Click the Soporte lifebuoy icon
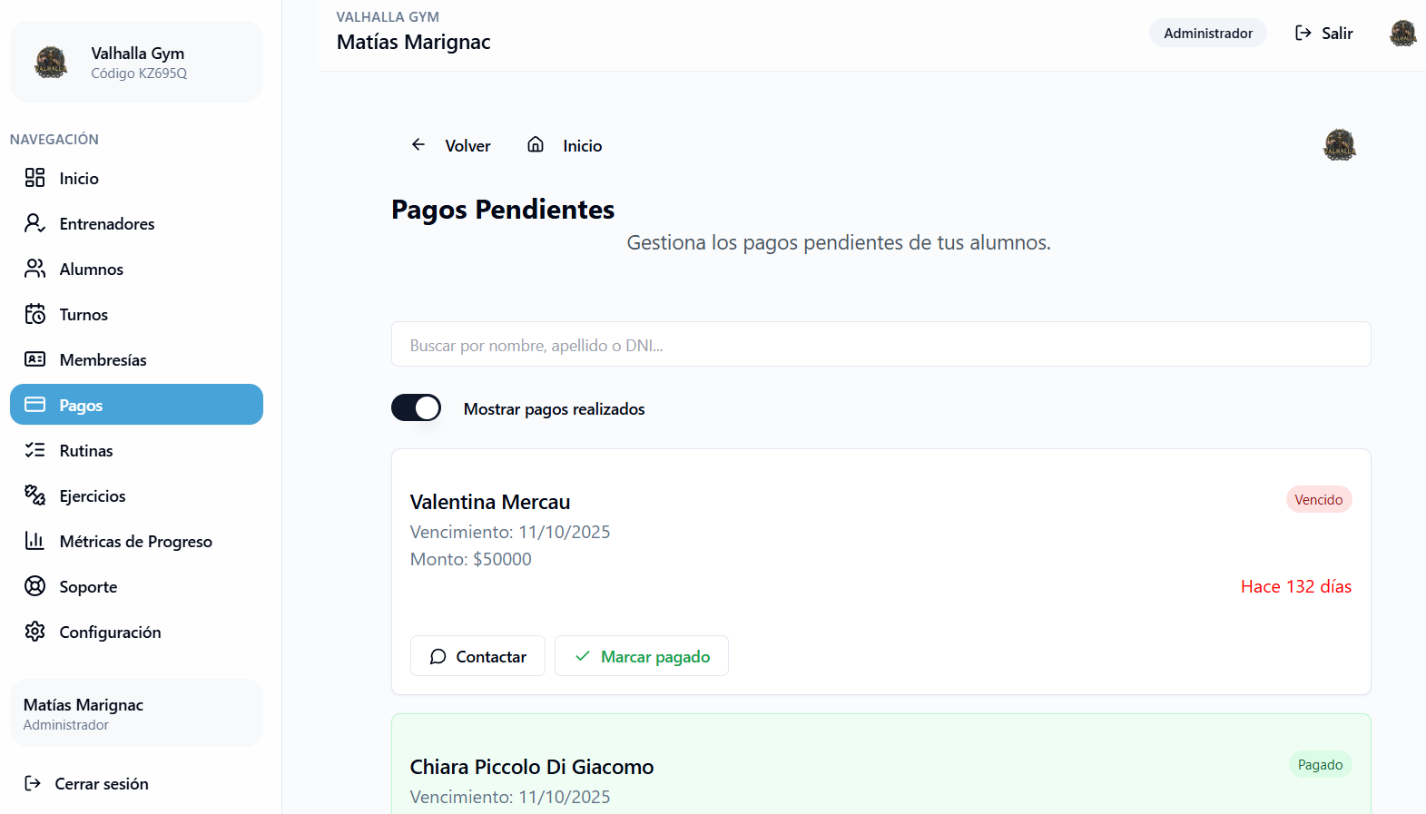 coord(34,586)
